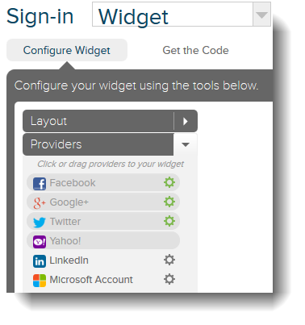Switch to Get the Code tab
This screenshot has width=305, height=325.
(195, 50)
